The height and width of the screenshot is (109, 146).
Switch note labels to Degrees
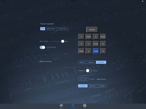91,62
